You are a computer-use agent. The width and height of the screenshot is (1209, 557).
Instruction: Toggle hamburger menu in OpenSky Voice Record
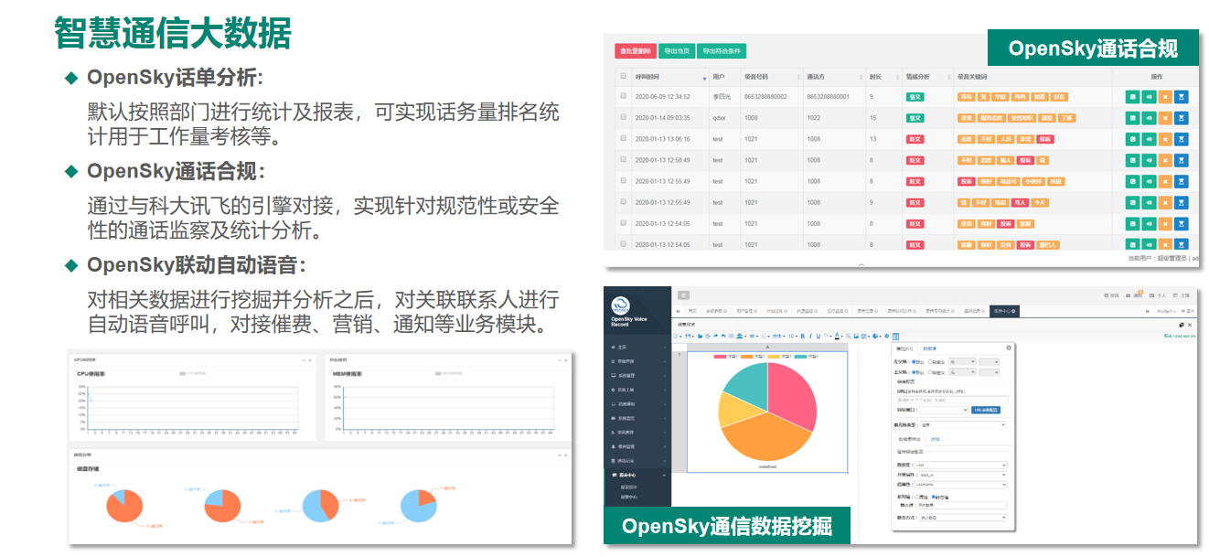[683, 295]
